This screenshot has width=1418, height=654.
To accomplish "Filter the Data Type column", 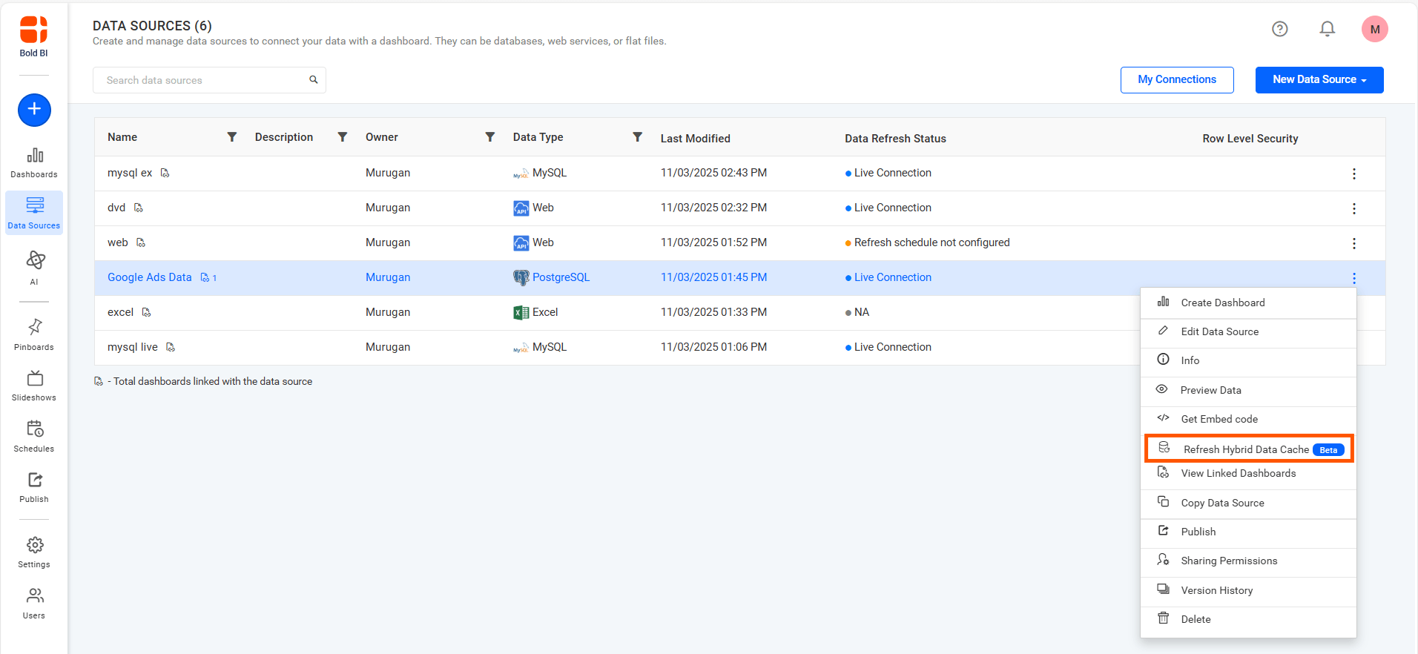I will click(638, 137).
